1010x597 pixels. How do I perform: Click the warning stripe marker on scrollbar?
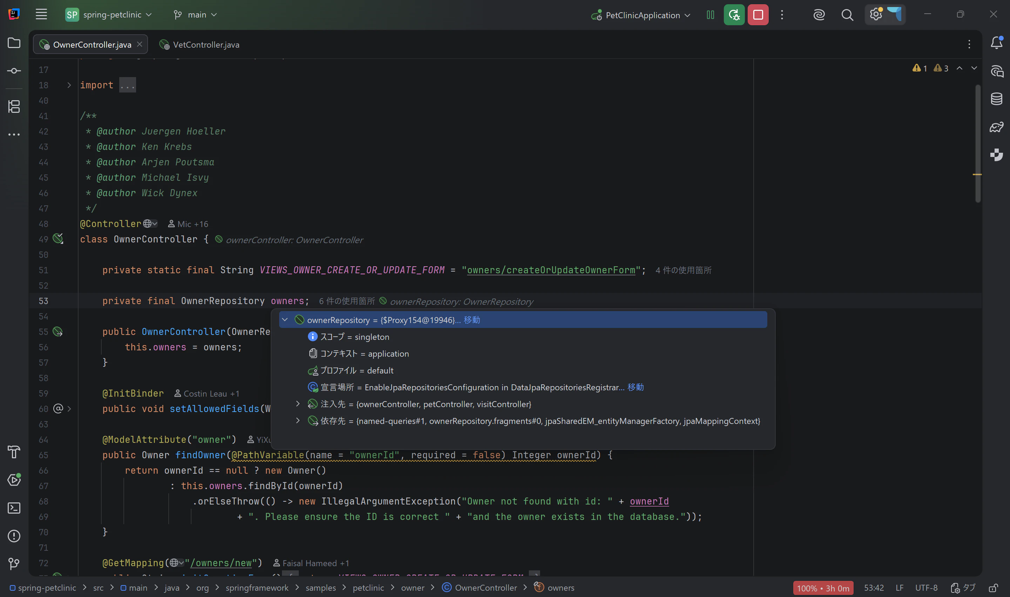tap(977, 174)
